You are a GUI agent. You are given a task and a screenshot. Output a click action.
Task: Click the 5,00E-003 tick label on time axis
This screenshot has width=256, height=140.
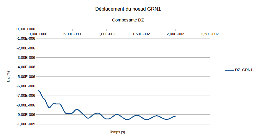72,34
